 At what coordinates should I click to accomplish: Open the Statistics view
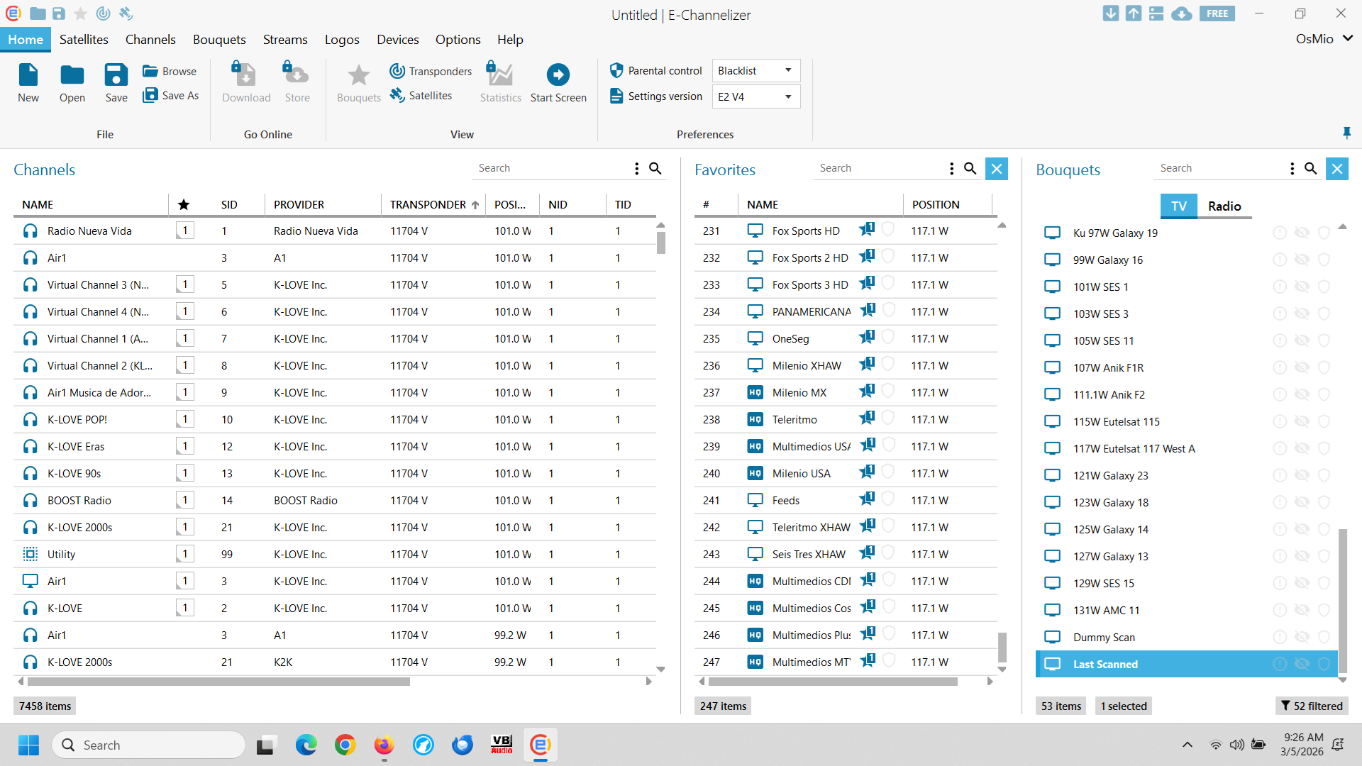click(x=500, y=83)
